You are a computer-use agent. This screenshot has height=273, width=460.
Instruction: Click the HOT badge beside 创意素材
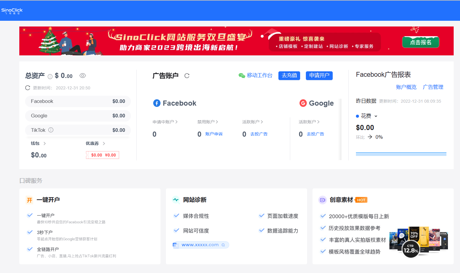361,200
